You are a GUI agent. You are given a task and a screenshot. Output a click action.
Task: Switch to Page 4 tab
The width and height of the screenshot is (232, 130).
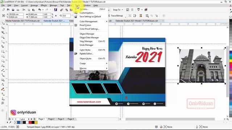tap(71, 119)
